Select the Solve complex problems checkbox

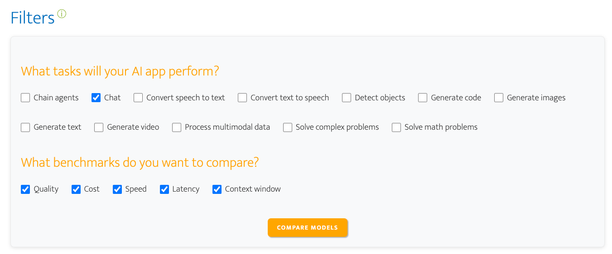(x=288, y=127)
